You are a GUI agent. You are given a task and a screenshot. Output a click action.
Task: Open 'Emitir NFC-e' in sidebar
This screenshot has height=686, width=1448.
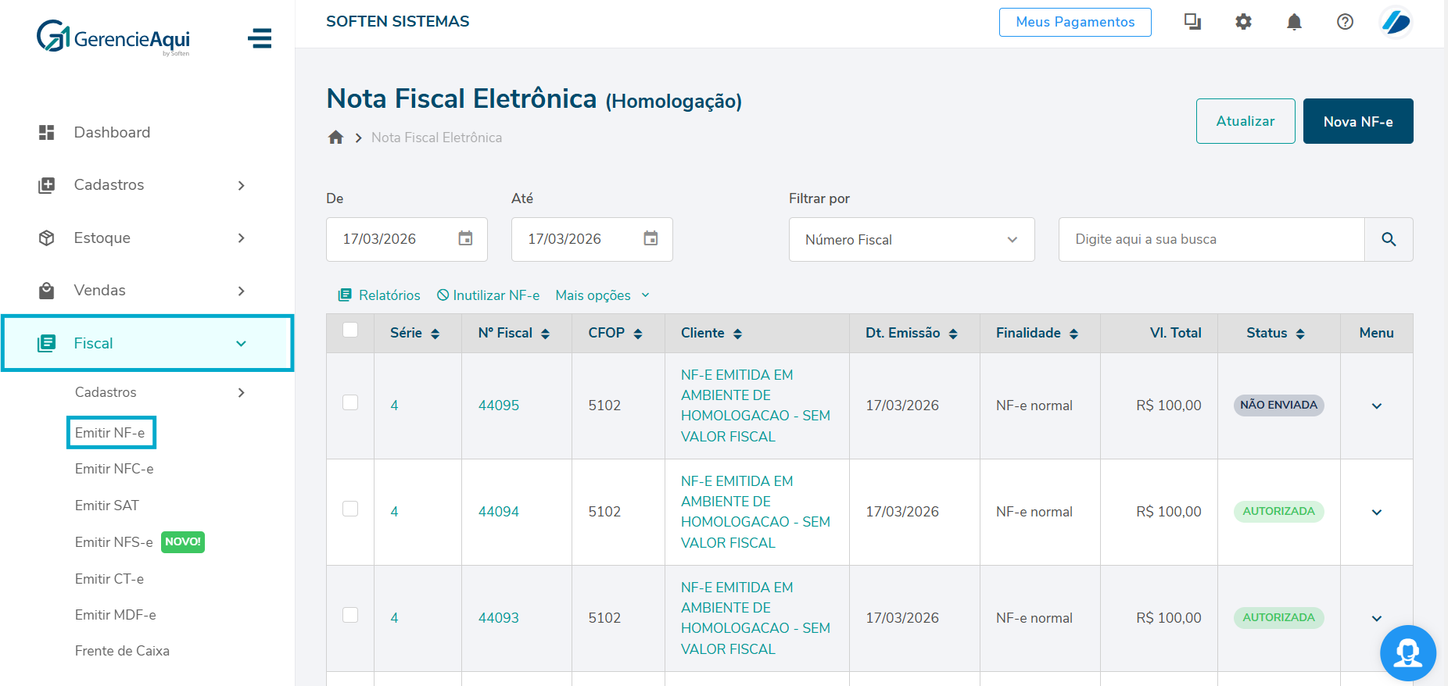click(x=114, y=469)
